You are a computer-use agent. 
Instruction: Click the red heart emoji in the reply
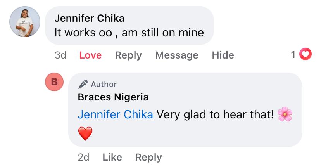pyautogui.click(x=85, y=134)
